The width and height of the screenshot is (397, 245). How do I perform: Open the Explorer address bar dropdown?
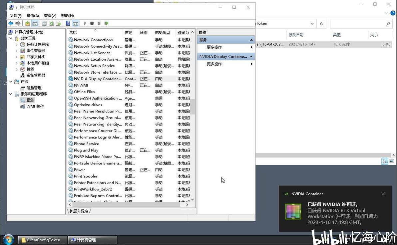[x=312, y=24]
